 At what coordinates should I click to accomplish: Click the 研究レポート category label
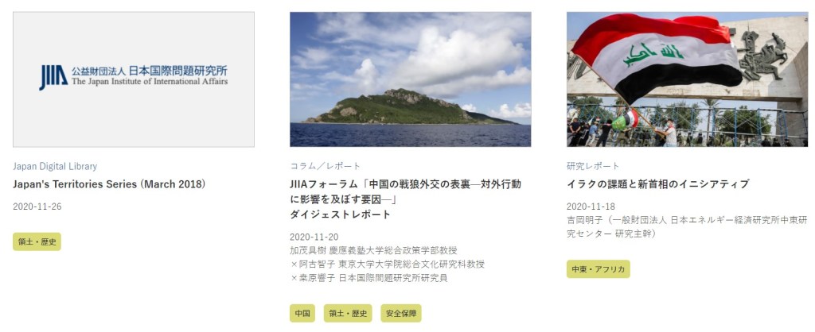593,166
